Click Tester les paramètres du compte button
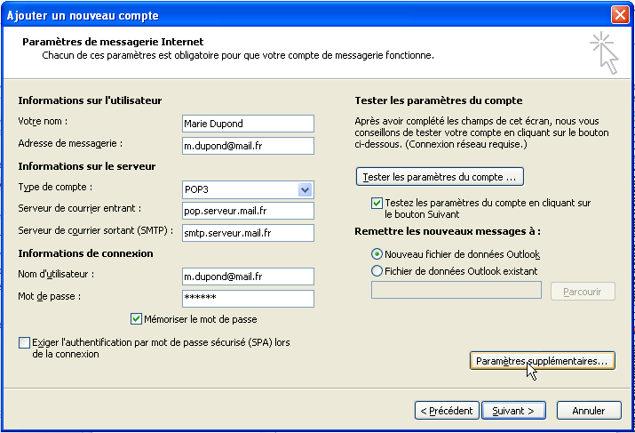Viewport: 635px width, 433px height. point(440,177)
